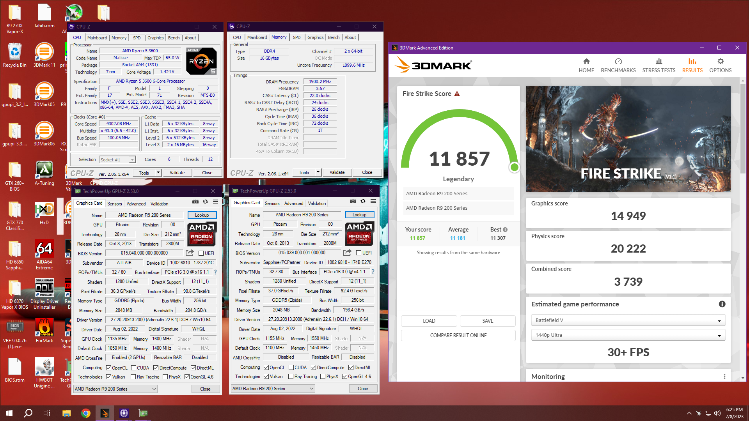Screen dimensions: 749x421
Task: Switch to Bench tab in left CPU-Z
Action: [174, 38]
